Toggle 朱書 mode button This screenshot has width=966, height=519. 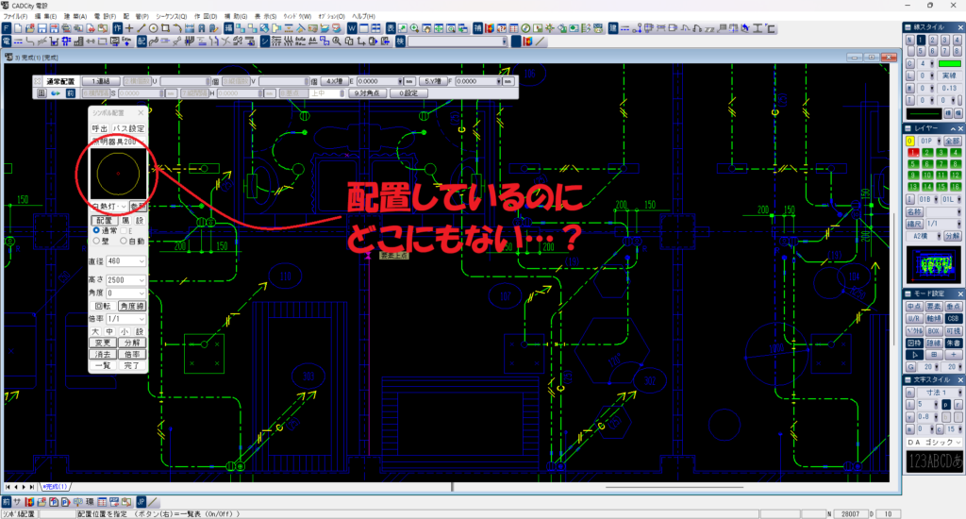[953, 343]
